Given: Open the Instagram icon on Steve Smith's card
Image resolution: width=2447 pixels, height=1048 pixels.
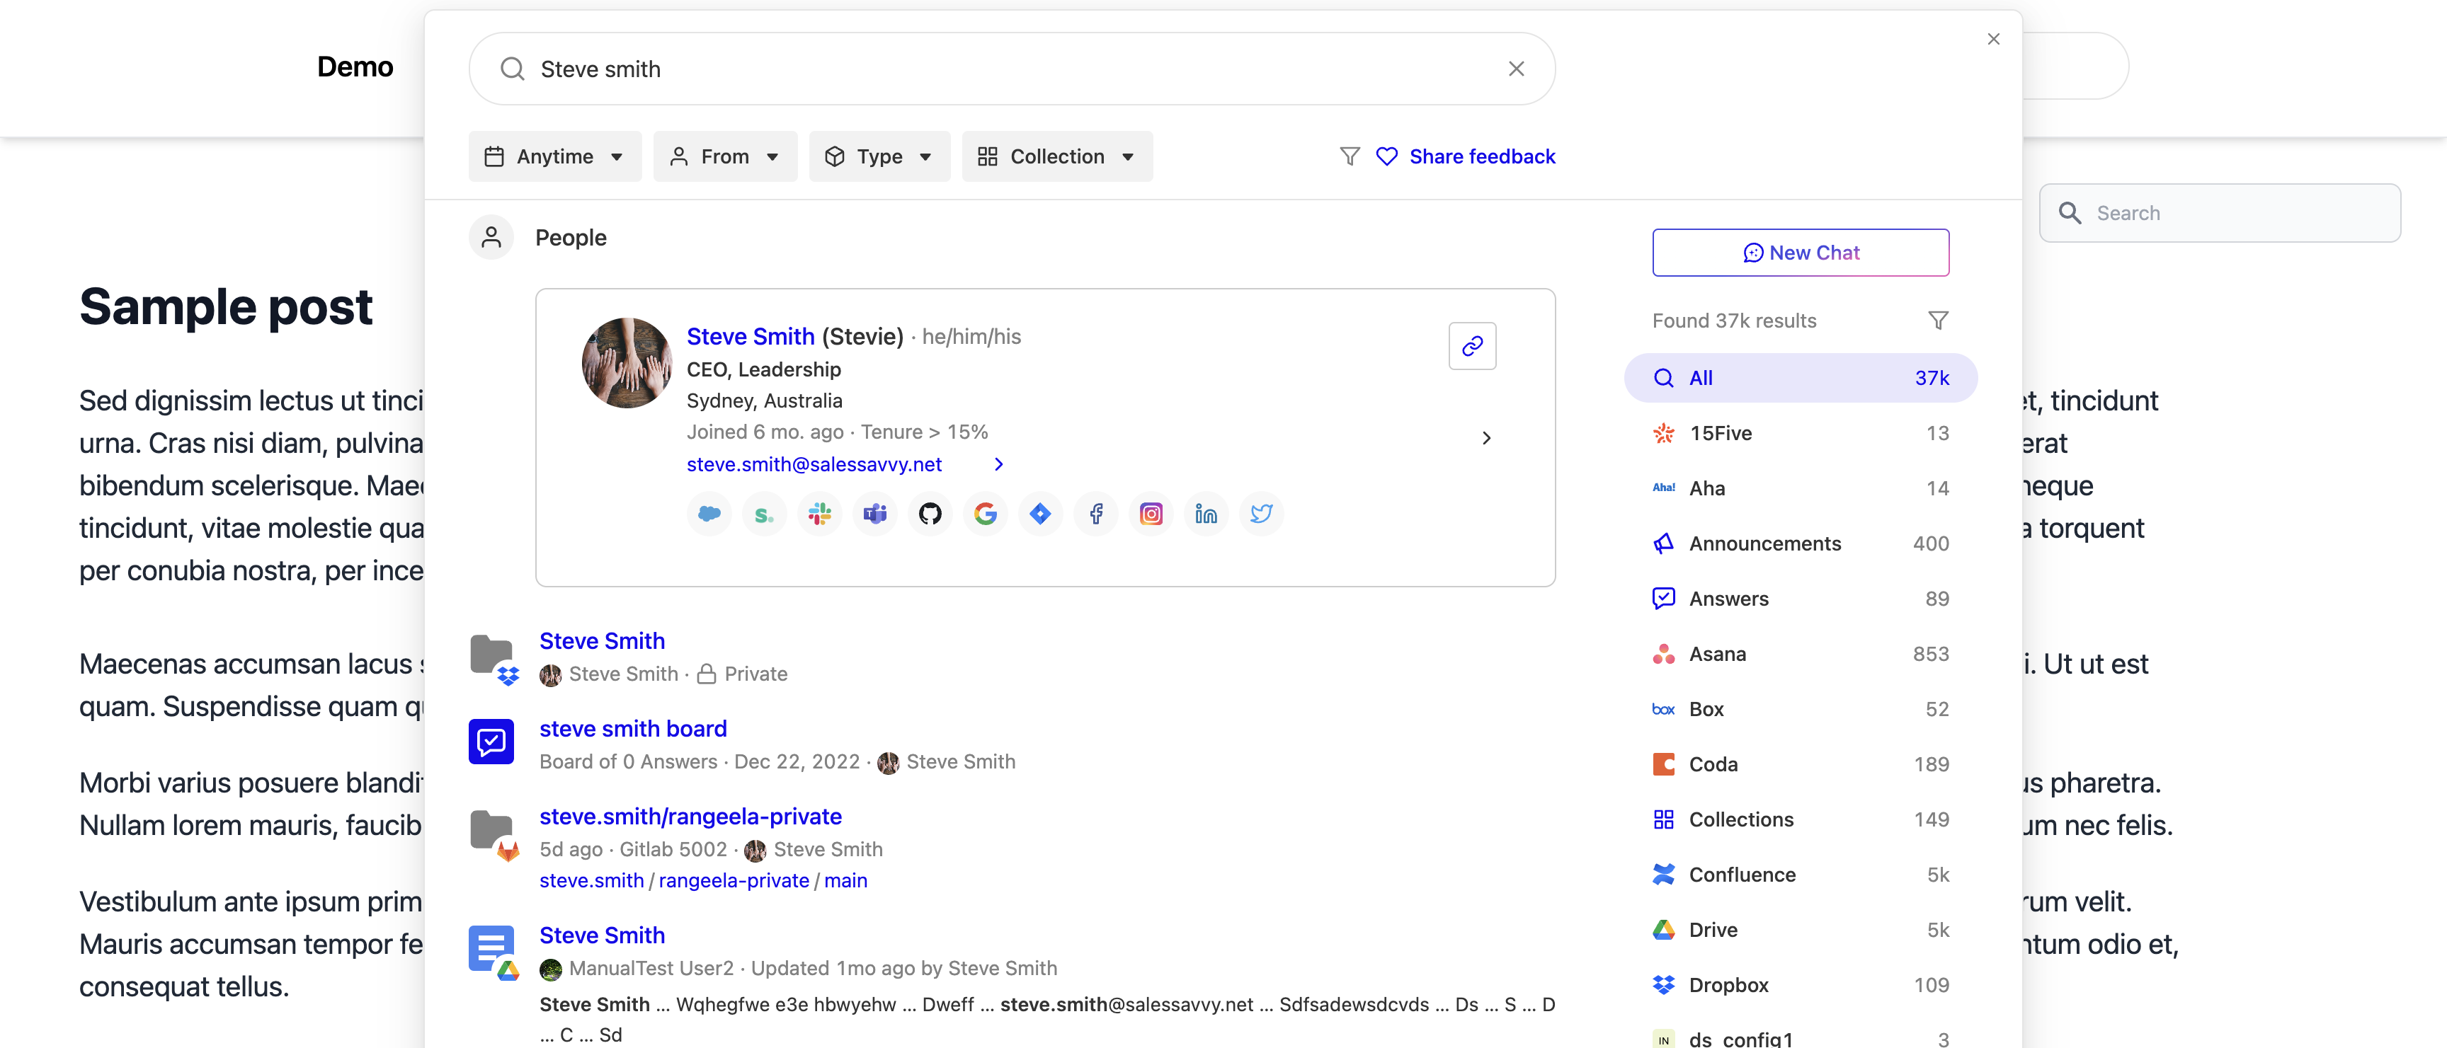Looking at the screenshot, I should pyautogui.click(x=1151, y=514).
